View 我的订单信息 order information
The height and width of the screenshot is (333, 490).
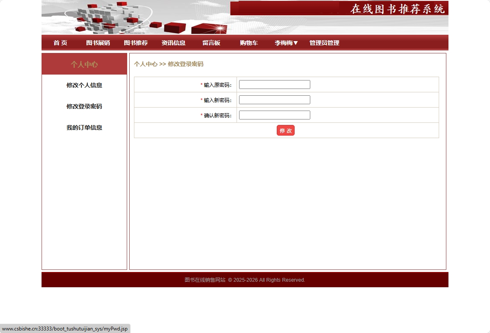pyautogui.click(x=84, y=128)
